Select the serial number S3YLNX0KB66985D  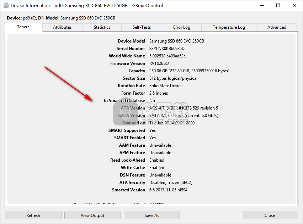167,49
